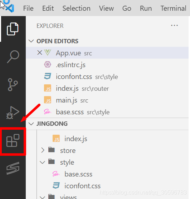Collapse the OPEN EDITORS section
The image size is (190, 199).
[x=31, y=41]
